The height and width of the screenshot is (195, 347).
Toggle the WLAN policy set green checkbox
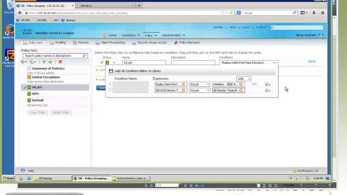point(29,87)
